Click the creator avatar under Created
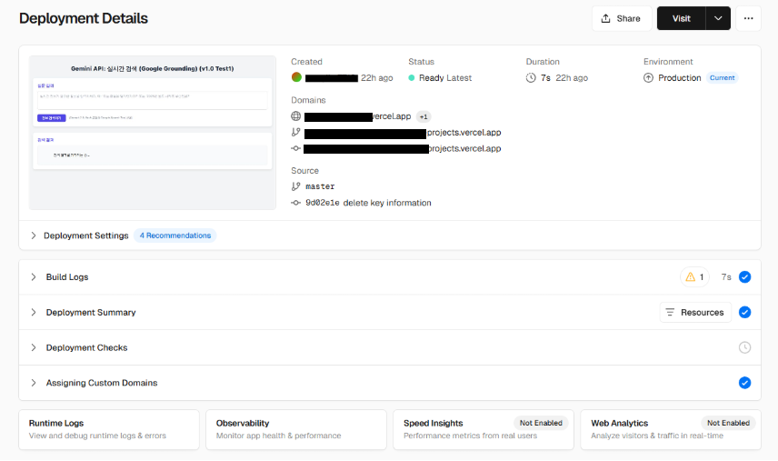The width and height of the screenshot is (778, 461). coord(296,77)
